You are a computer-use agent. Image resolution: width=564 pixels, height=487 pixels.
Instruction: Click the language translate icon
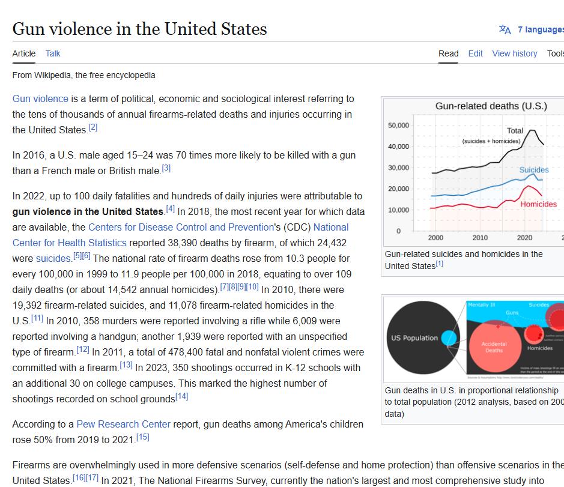(x=505, y=29)
